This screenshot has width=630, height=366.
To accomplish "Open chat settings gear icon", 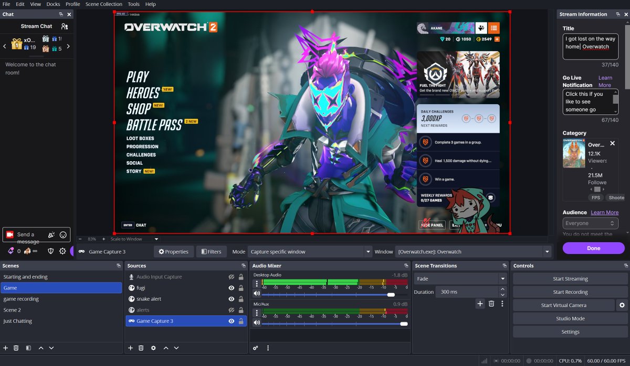I will pos(62,251).
